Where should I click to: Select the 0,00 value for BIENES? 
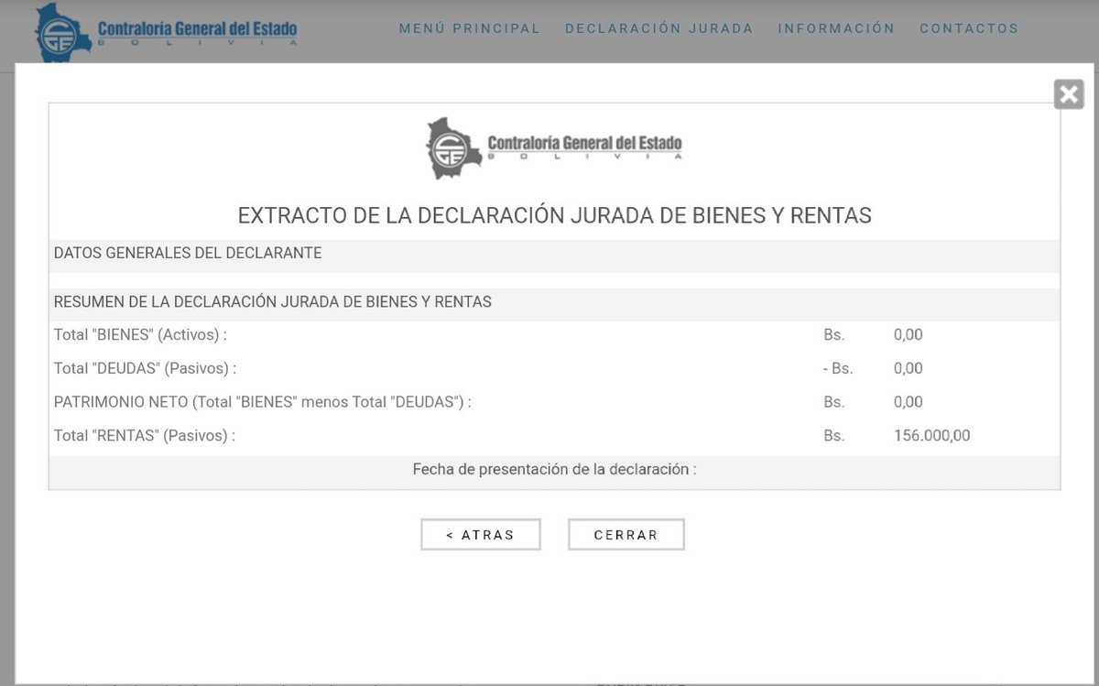(909, 335)
